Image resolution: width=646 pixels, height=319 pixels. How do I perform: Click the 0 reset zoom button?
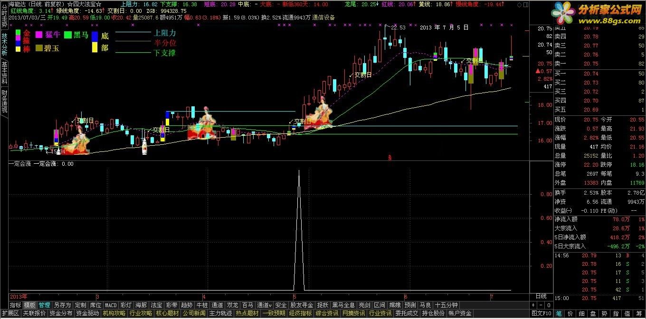[x=549, y=305]
